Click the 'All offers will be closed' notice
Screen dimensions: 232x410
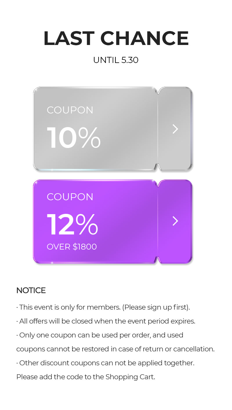click(x=106, y=321)
